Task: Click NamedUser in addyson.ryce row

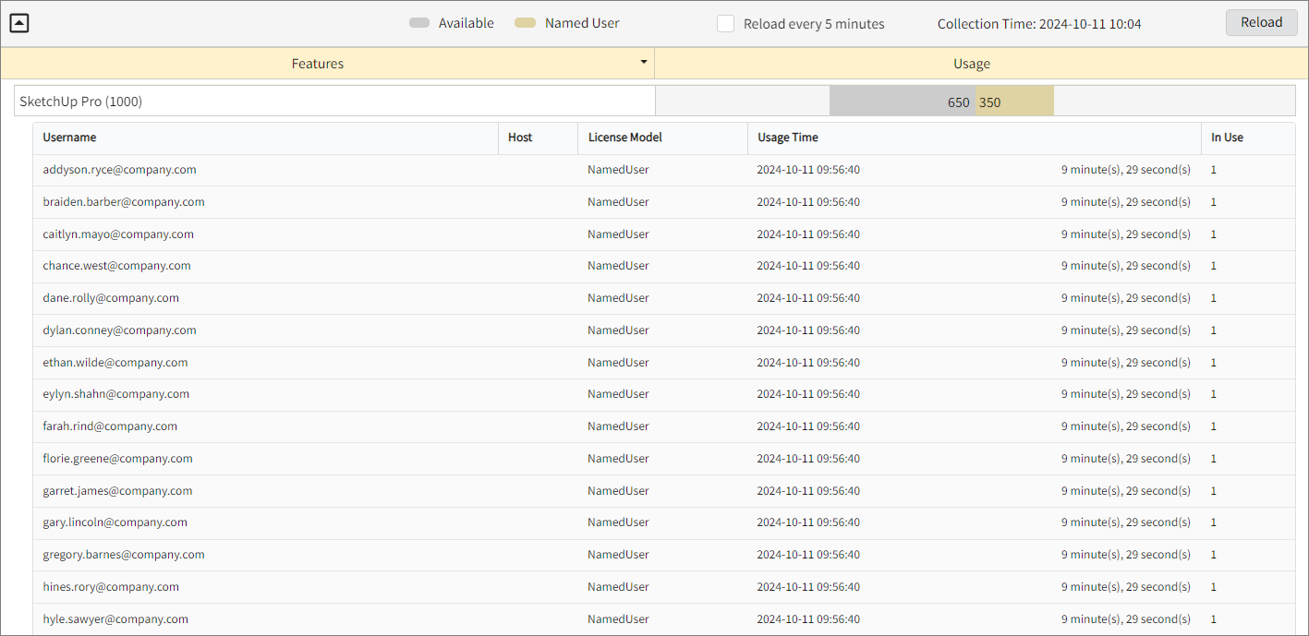Action: coord(618,170)
